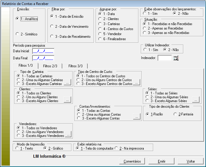Select the 2 - Sintético emission option
This screenshot has width=206, height=167.
click(x=17, y=34)
